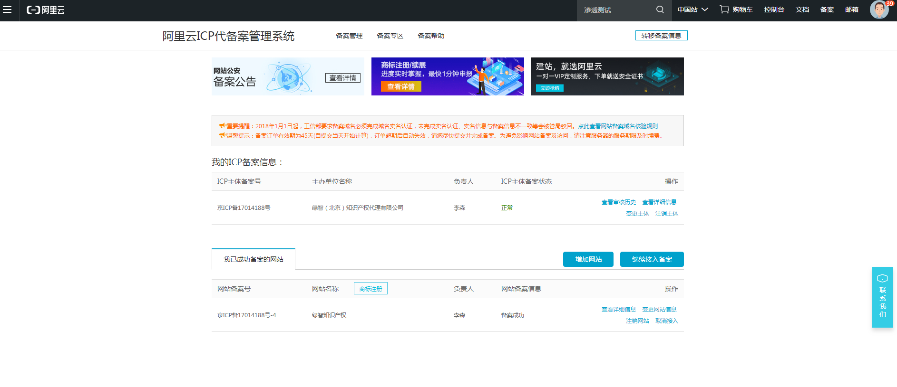Click the 备案成功 status text
This screenshot has width=897, height=387.
pos(513,315)
